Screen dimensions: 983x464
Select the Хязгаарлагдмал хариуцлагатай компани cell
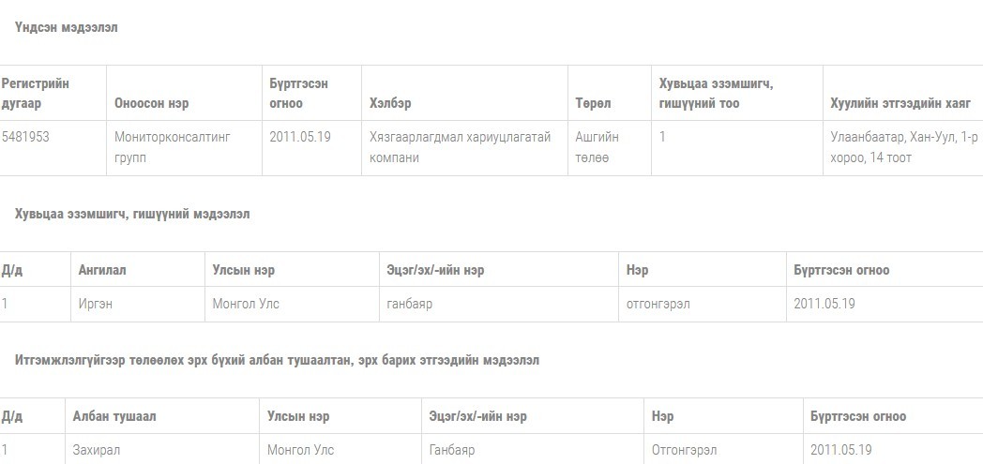461,147
